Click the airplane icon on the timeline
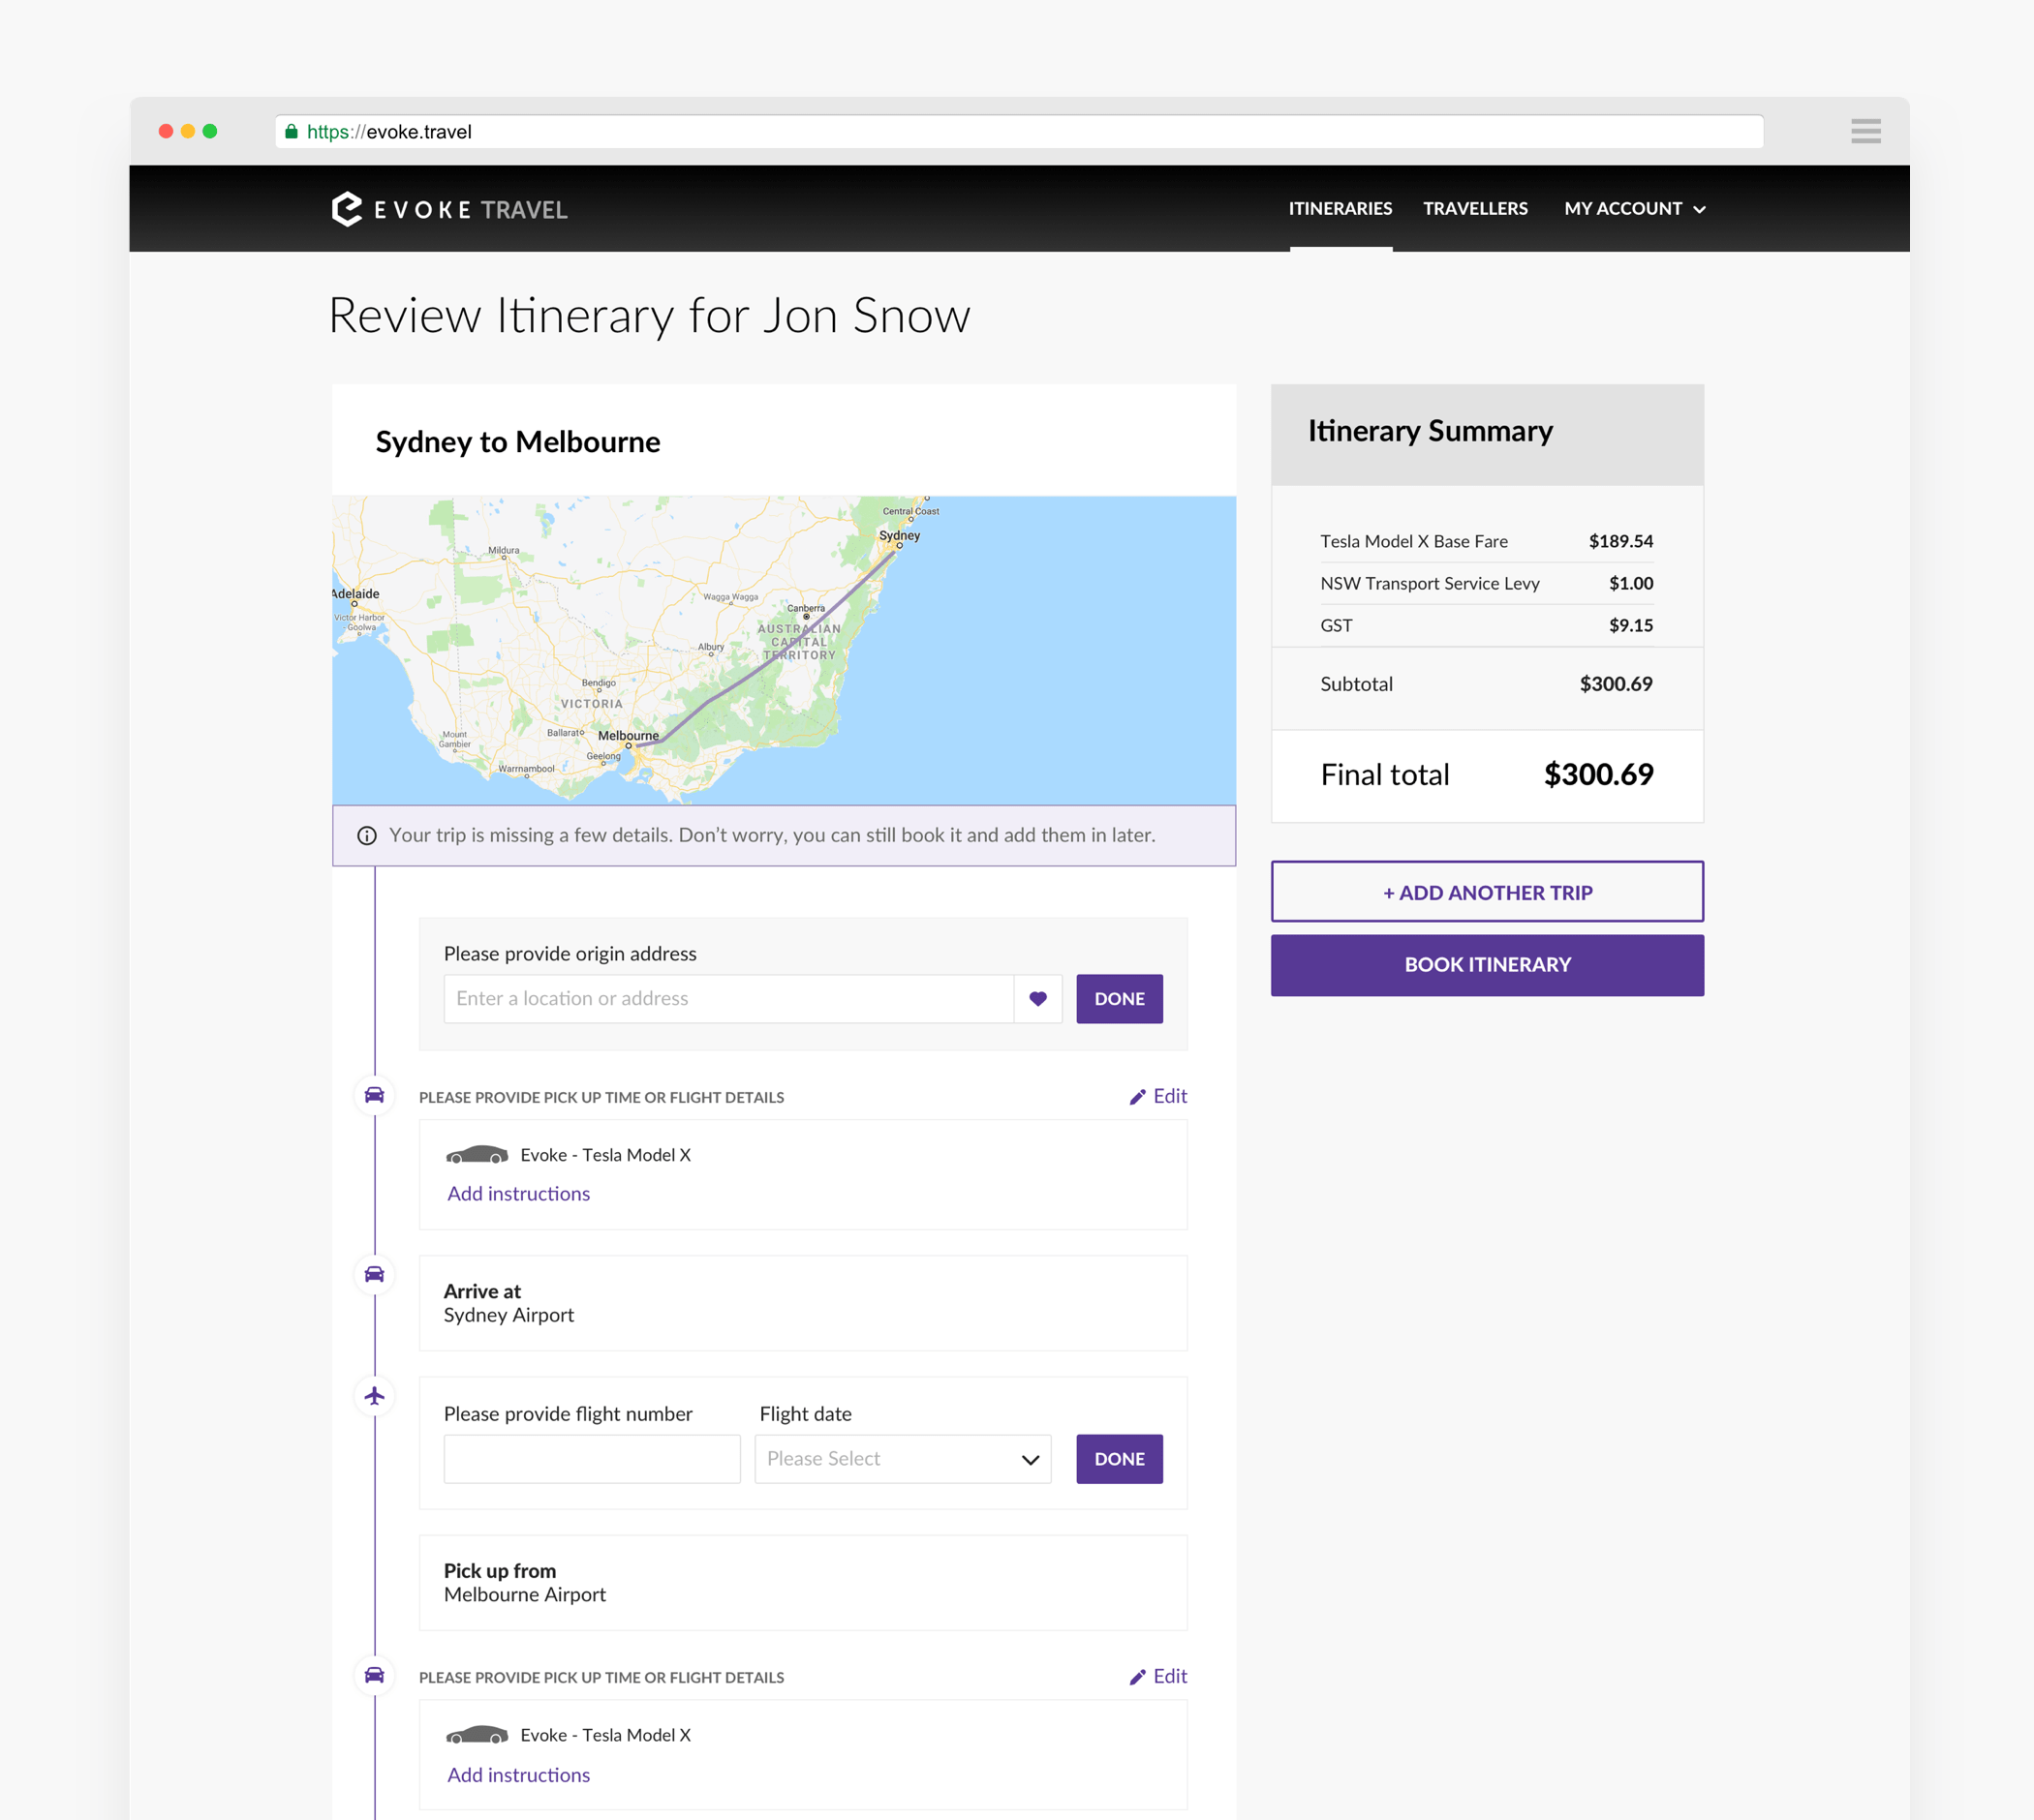2034x1820 pixels. coord(374,1395)
